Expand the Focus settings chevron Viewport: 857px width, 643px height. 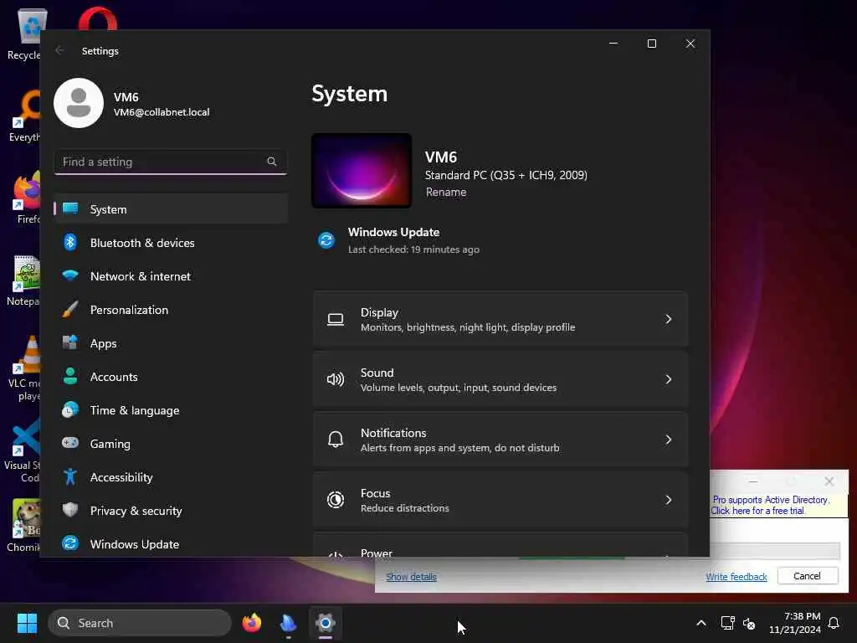(668, 500)
